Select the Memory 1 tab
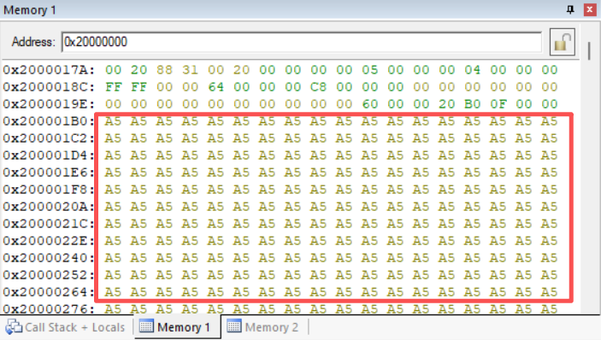 click(178, 327)
